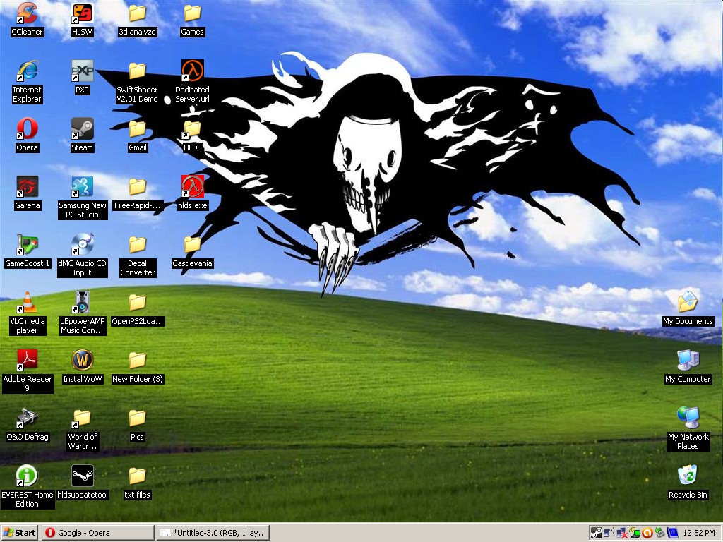Viewport: 723px width, 542px height.
Task: Switch to Google - Opera taskbar window
Action: pyautogui.click(x=97, y=533)
